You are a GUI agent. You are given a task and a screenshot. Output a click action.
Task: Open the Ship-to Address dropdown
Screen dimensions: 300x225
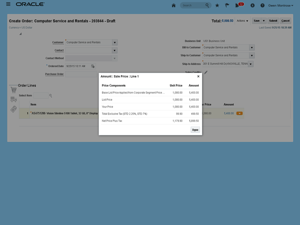[251, 64]
